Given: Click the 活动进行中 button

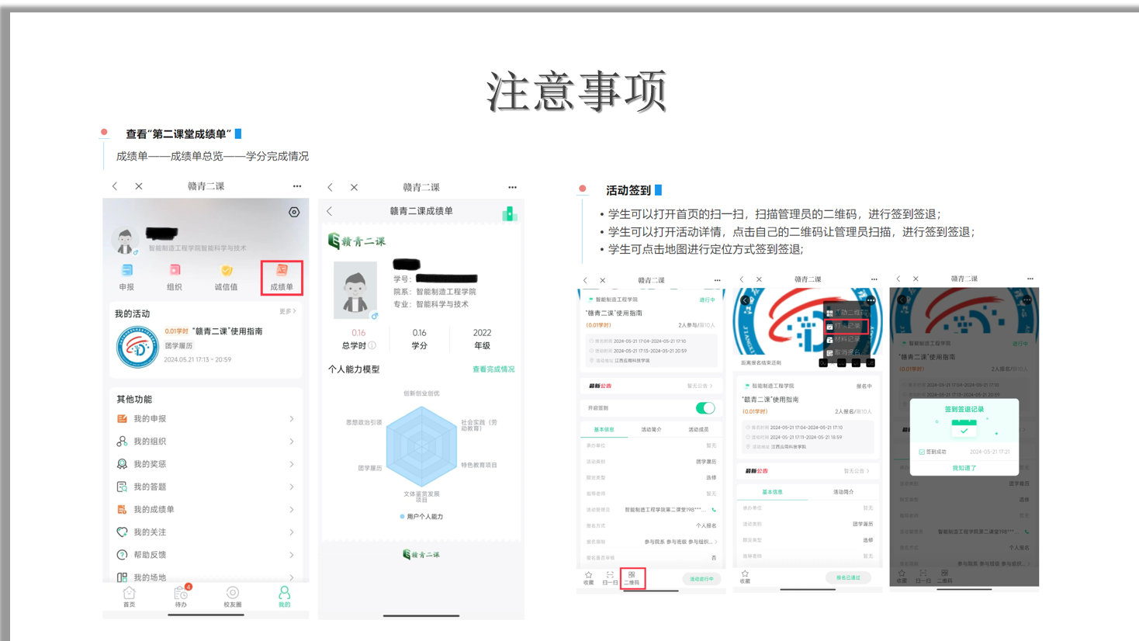Looking at the screenshot, I should point(701,579).
